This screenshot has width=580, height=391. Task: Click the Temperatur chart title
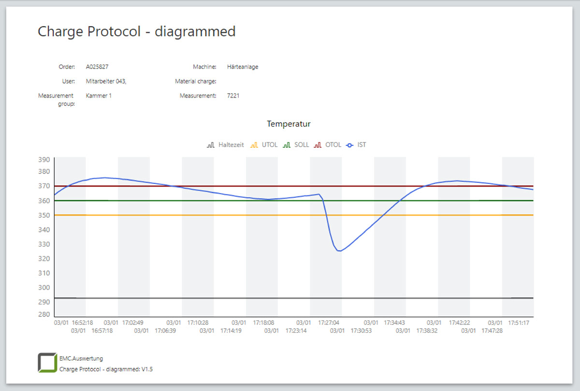point(289,124)
